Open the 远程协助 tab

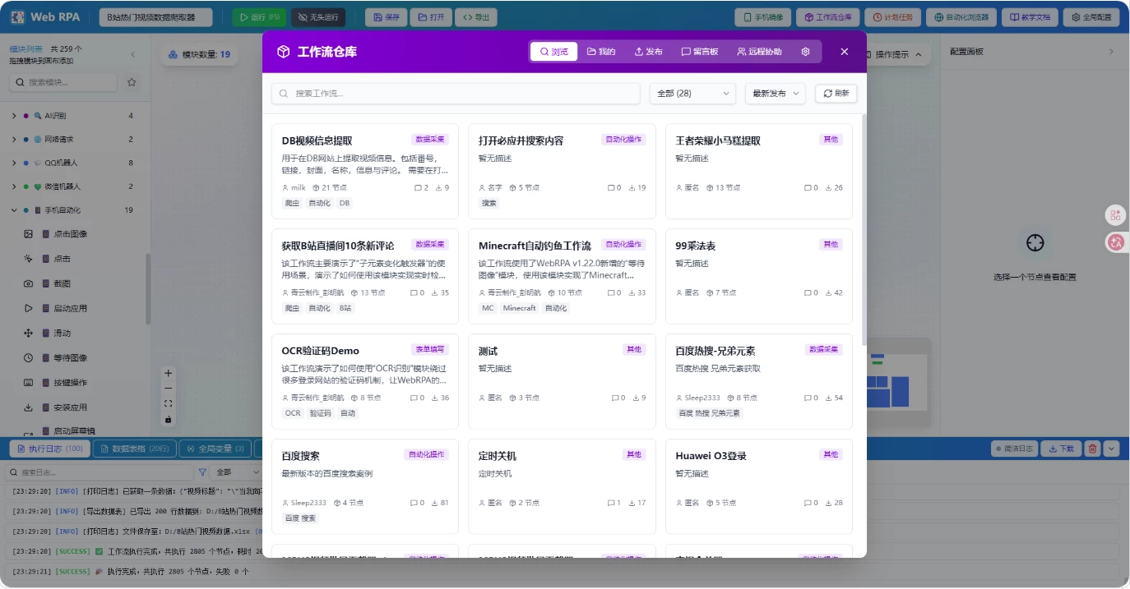coord(759,52)
